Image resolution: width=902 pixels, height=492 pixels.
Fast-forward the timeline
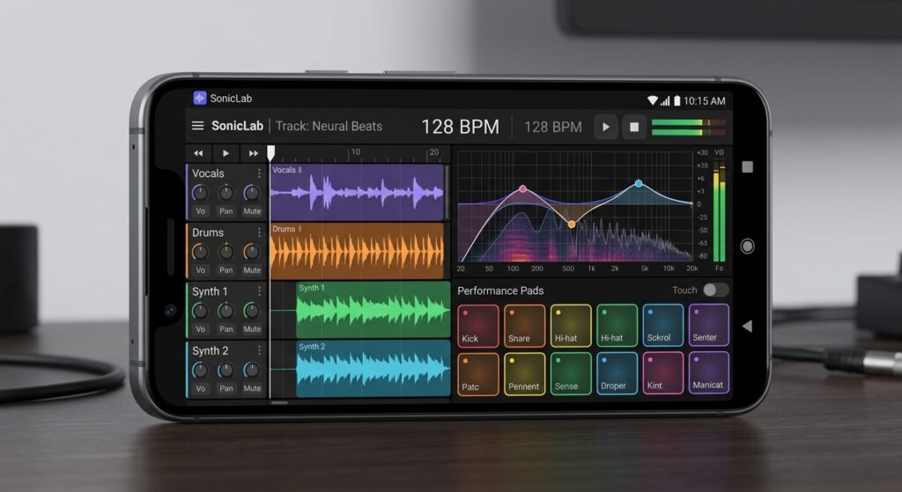253,153
